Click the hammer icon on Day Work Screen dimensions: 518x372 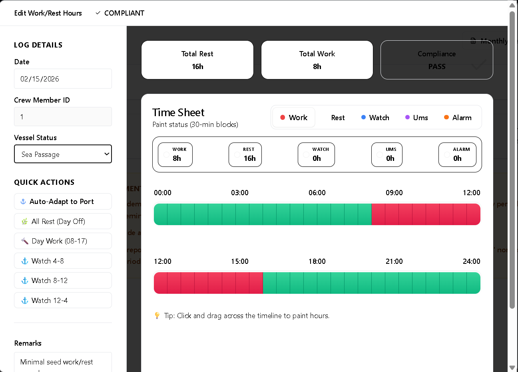[x=25, y=241]
